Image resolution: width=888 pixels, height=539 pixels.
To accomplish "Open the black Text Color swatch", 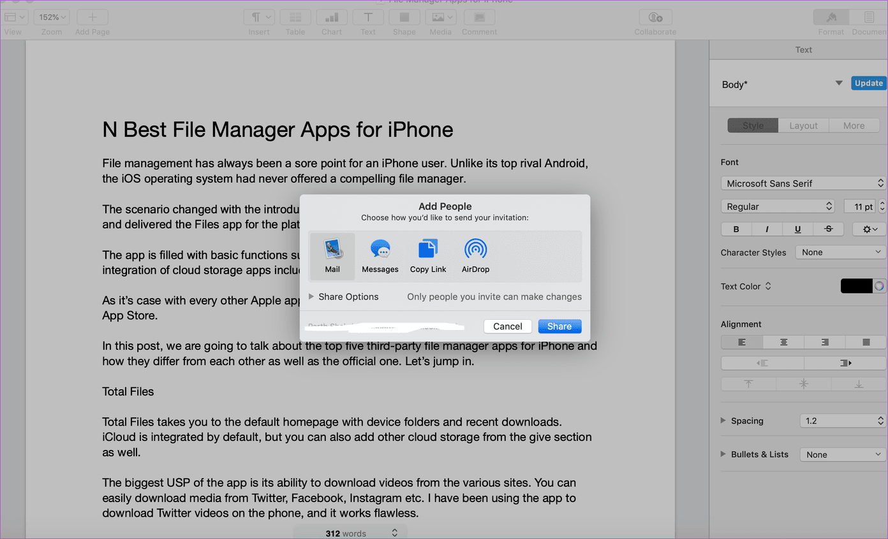I will click(x=856, y=286).
